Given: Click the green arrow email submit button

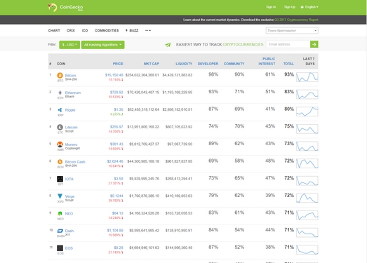Looking at the screenshot, I should 314,44.
